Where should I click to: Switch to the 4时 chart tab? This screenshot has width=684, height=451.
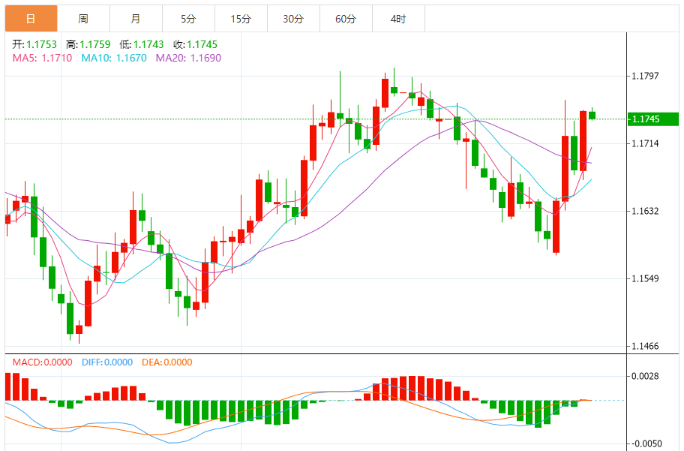(398, 19)
